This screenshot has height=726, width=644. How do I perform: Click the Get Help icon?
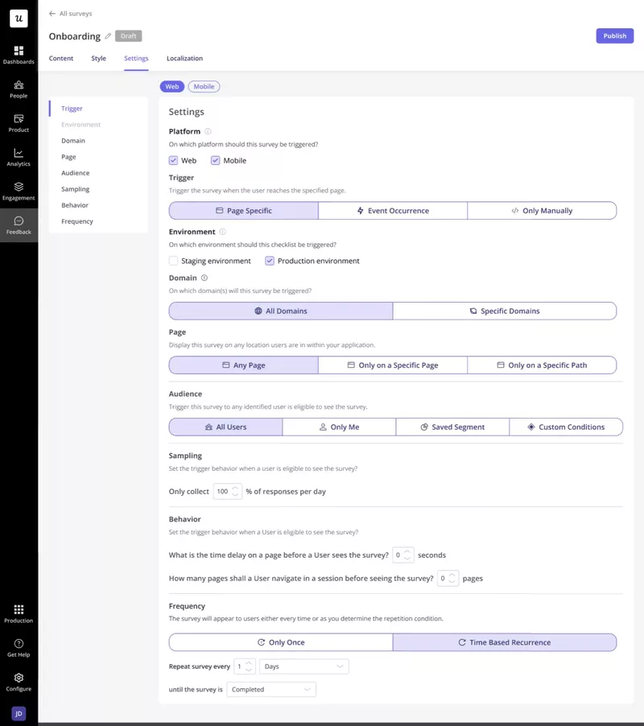tap(18, 646)
